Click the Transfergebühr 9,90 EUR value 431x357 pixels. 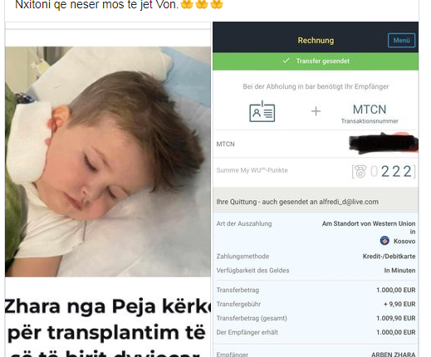399,304
